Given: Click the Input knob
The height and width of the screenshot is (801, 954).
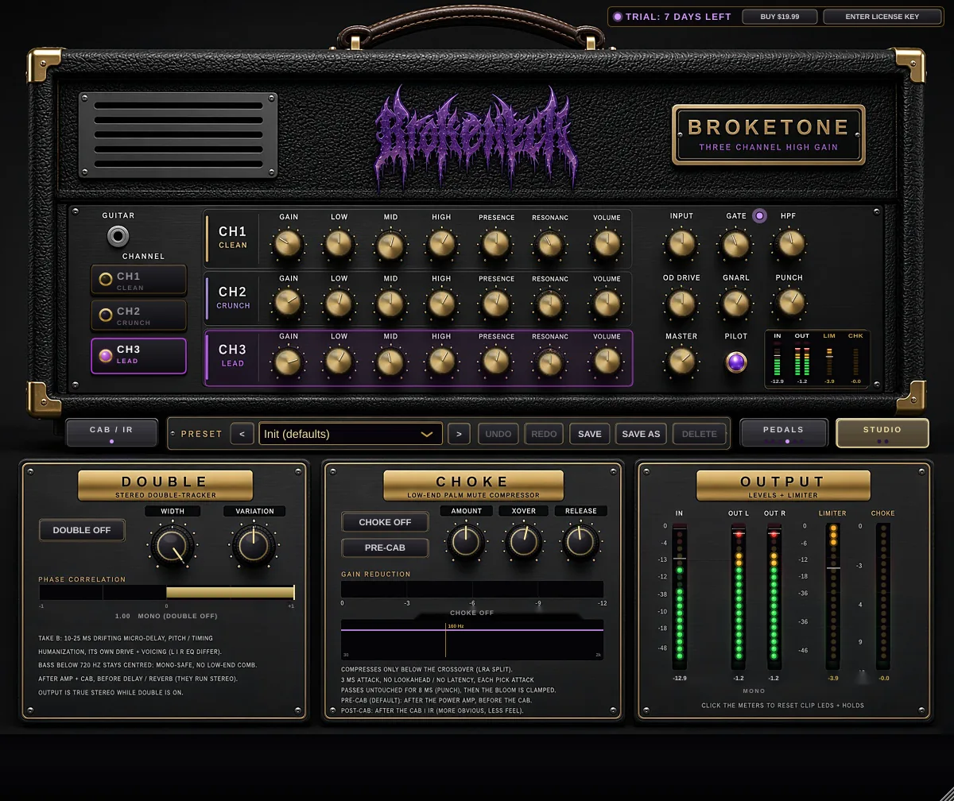Looking at the screenshot, I should pos(681,243).
